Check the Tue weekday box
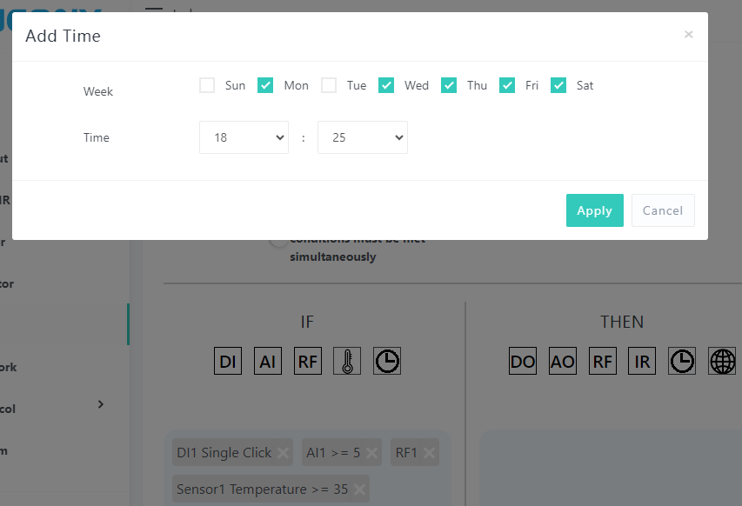The image size is (742, 506). [x=329, y=85]
